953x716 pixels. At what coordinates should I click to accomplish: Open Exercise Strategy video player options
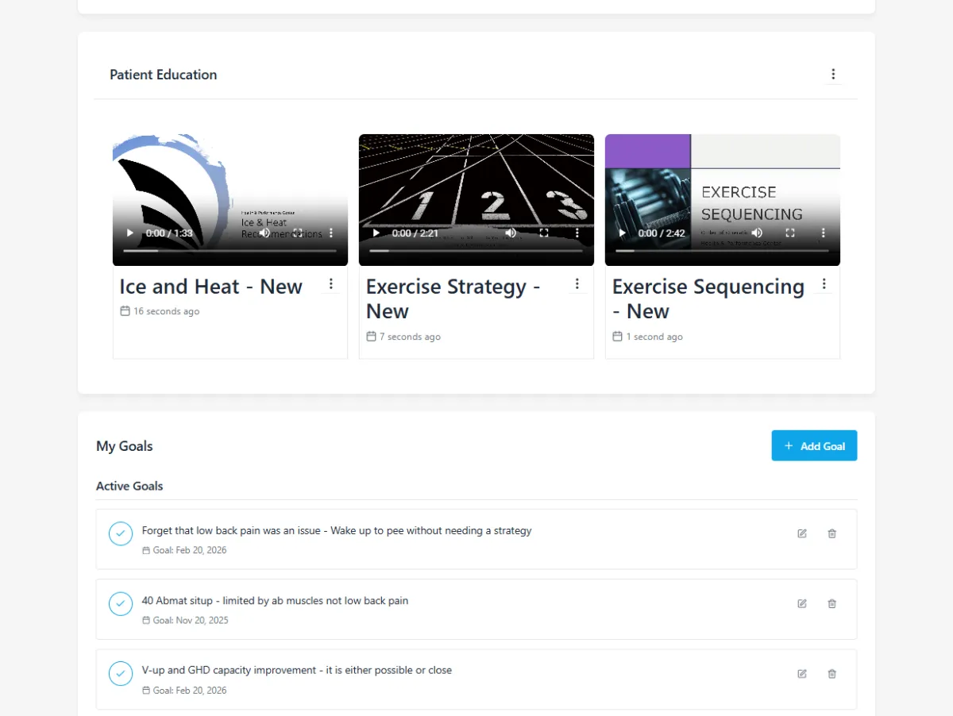click(577, 233)
